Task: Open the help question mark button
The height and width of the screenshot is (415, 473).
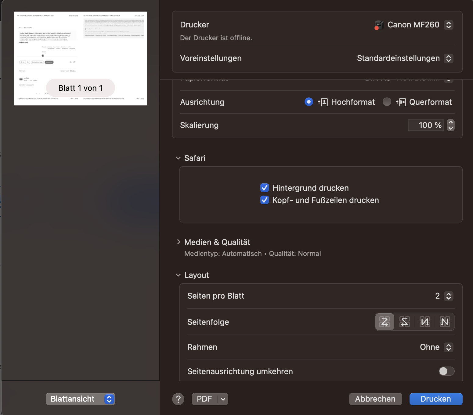Action: click(178, 399)
